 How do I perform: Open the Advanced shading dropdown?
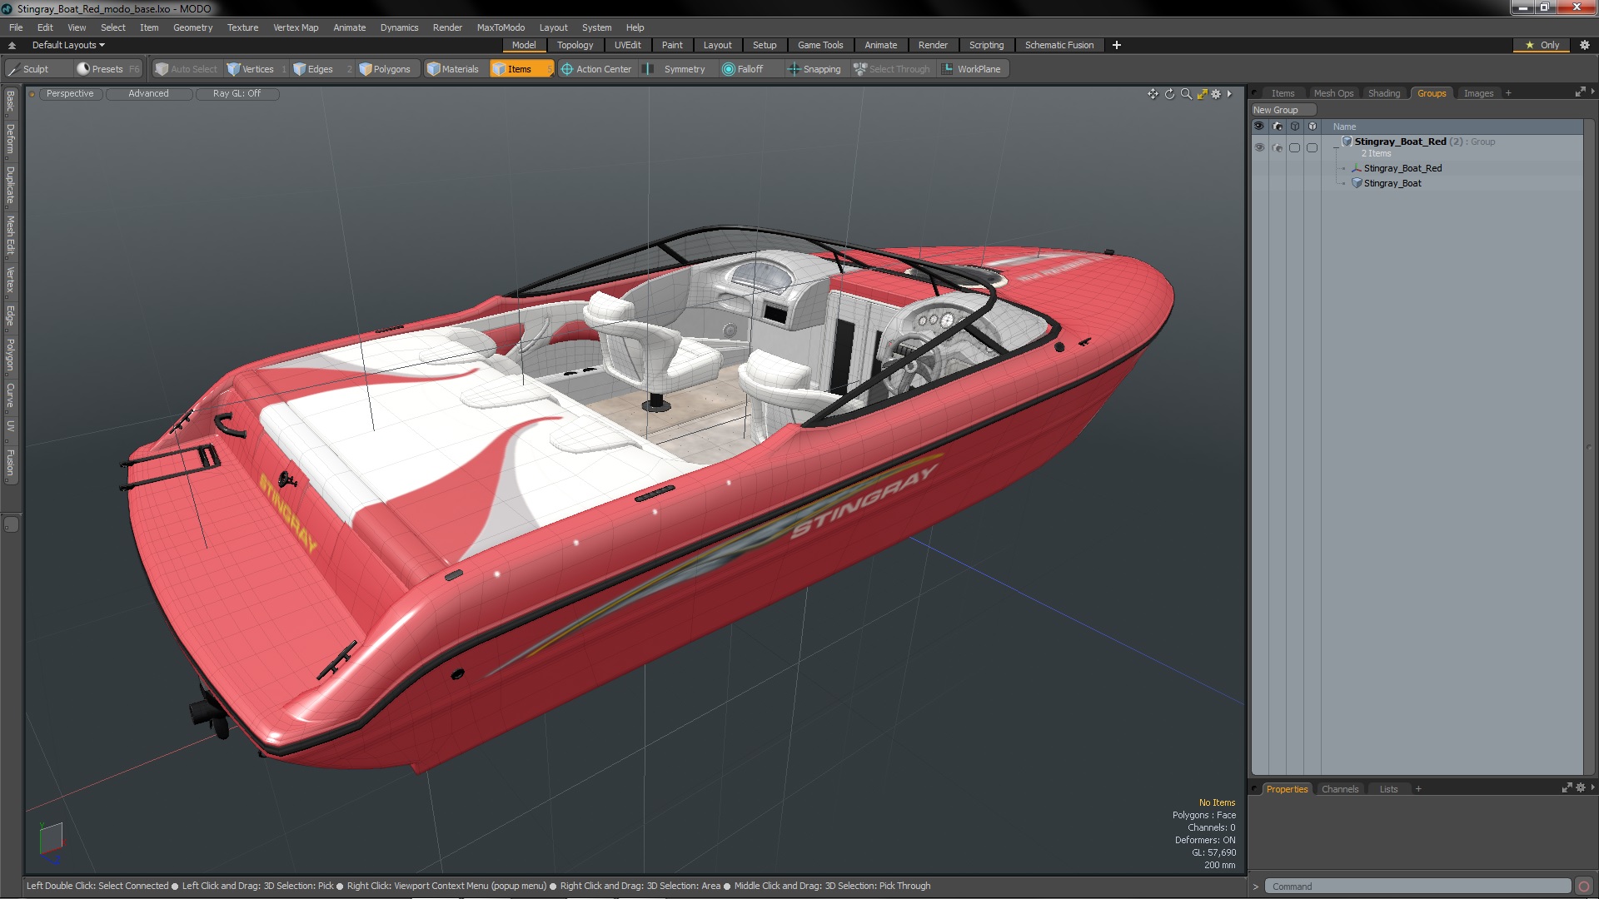148,93
